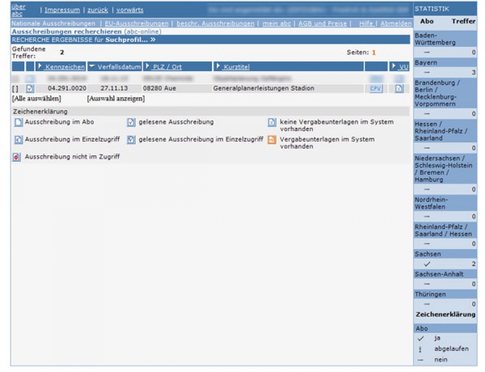Viewport: 485px width, 372px height.
Task: Open read-tender icon for 04.291.0020
Action: (x=30, y=88)
